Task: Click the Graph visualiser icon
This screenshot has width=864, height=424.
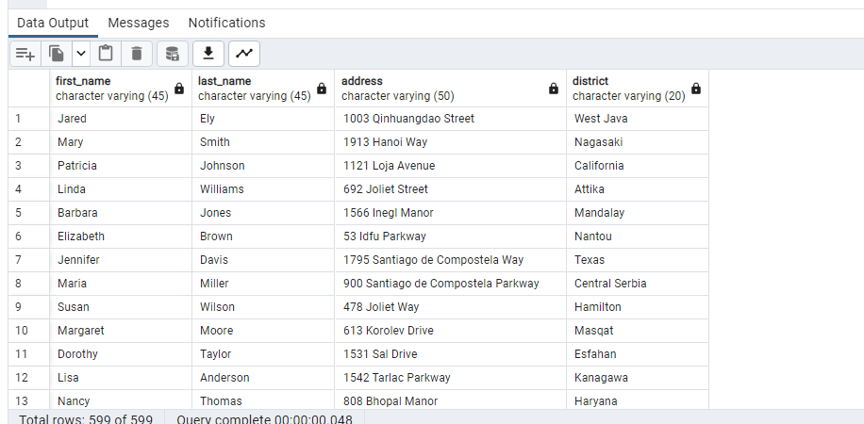Action: (x=244, y=54)
